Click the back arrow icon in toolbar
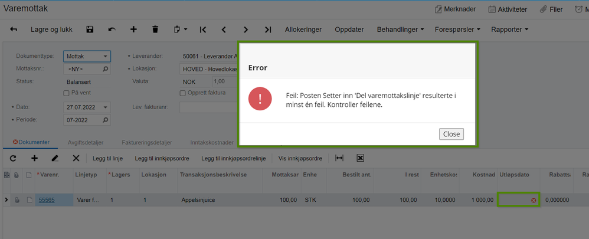 (14, 30)
